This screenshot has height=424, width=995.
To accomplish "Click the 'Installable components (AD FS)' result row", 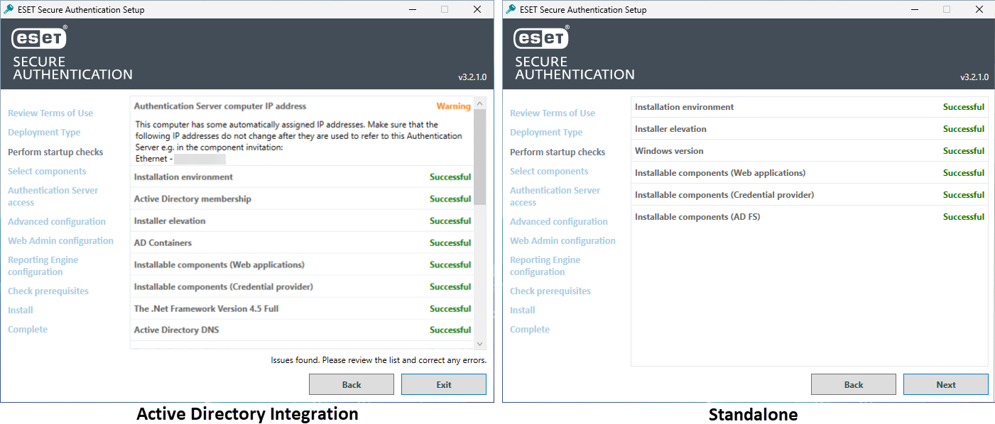I will pyautogui.click(x=810, y=217).
